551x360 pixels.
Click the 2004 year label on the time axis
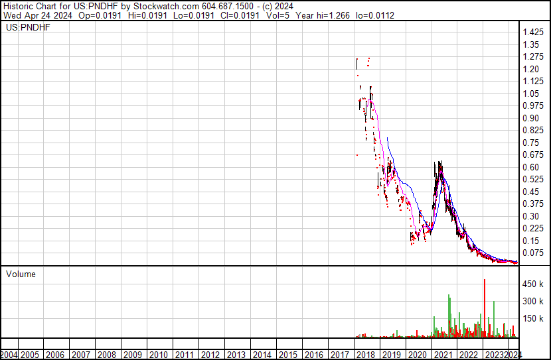tap(10, 355)
